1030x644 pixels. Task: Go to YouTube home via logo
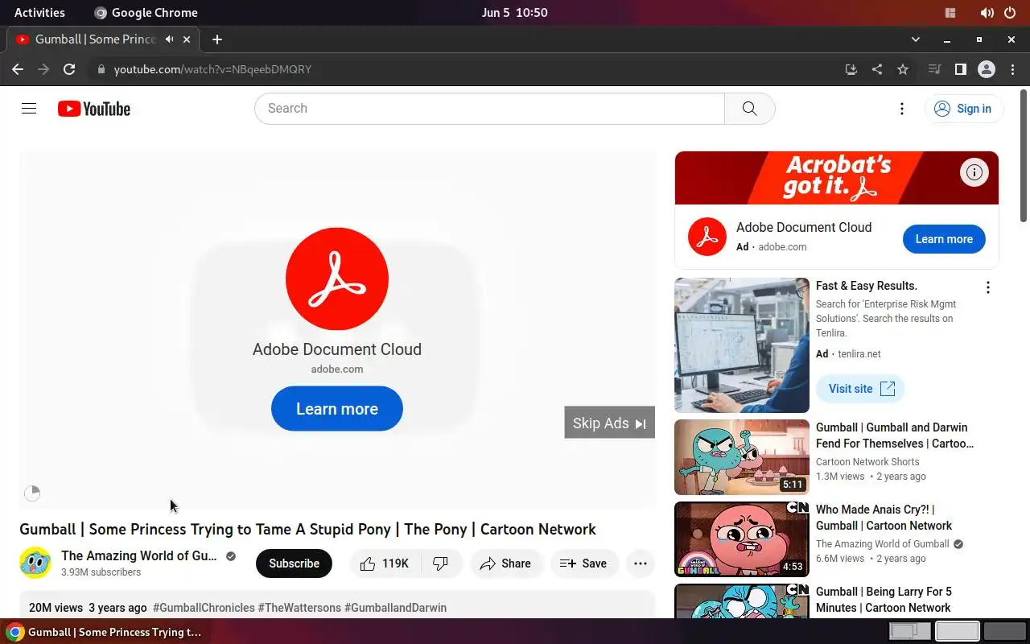coord(94,109)
